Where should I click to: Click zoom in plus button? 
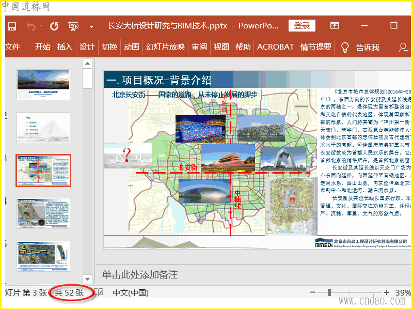(x=386, y=292)
